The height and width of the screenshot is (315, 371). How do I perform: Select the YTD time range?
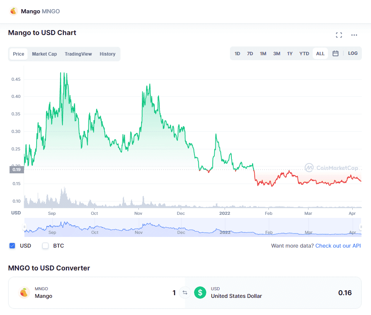point(304,53)
